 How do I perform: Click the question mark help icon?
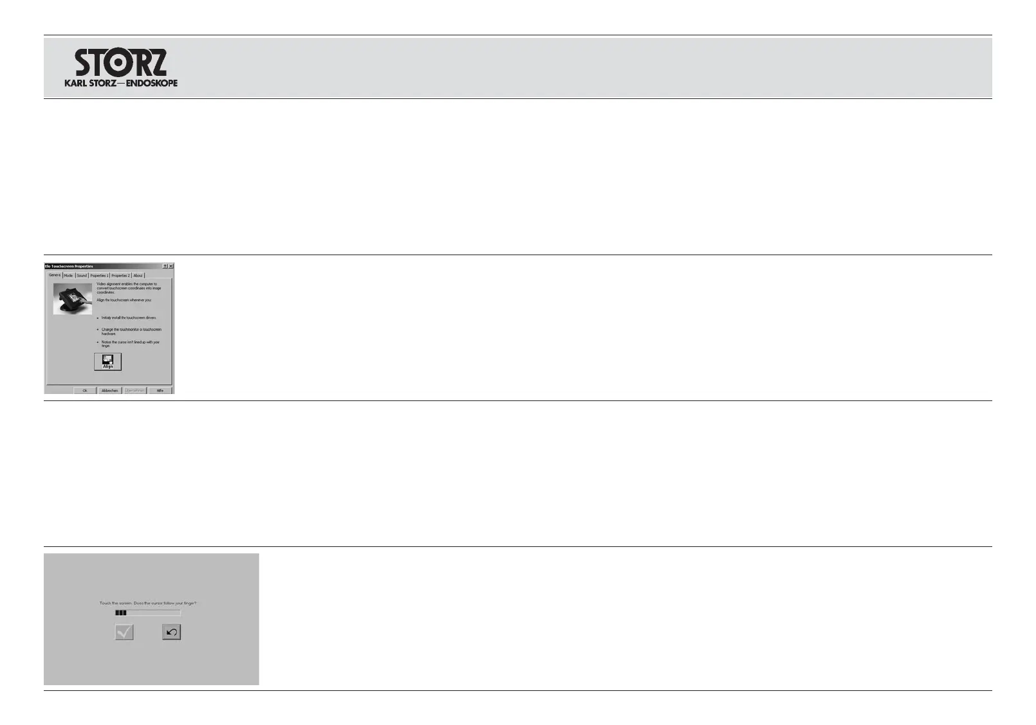point(165,266)
